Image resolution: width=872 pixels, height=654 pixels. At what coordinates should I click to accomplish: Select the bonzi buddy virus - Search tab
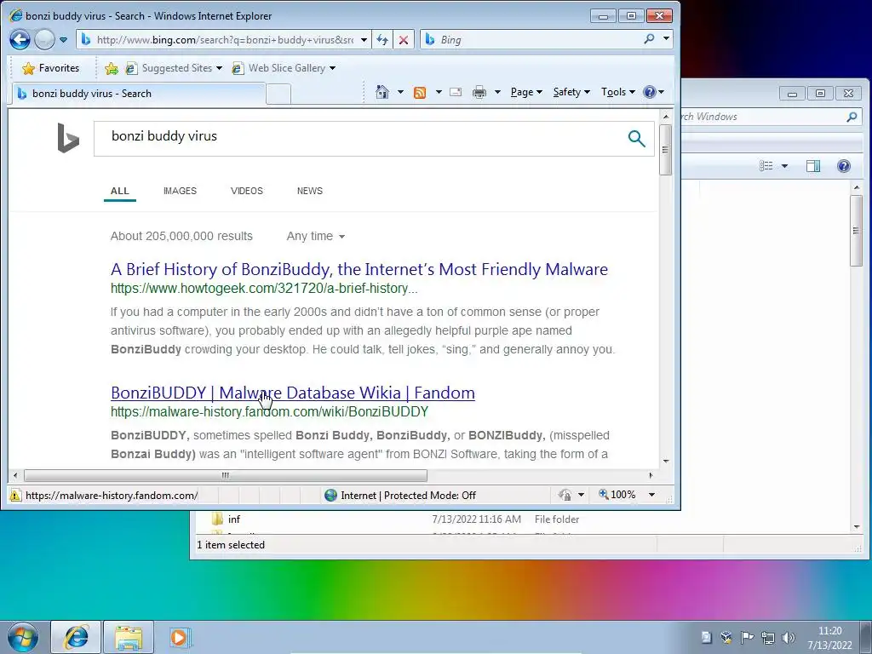coord(137,94)
